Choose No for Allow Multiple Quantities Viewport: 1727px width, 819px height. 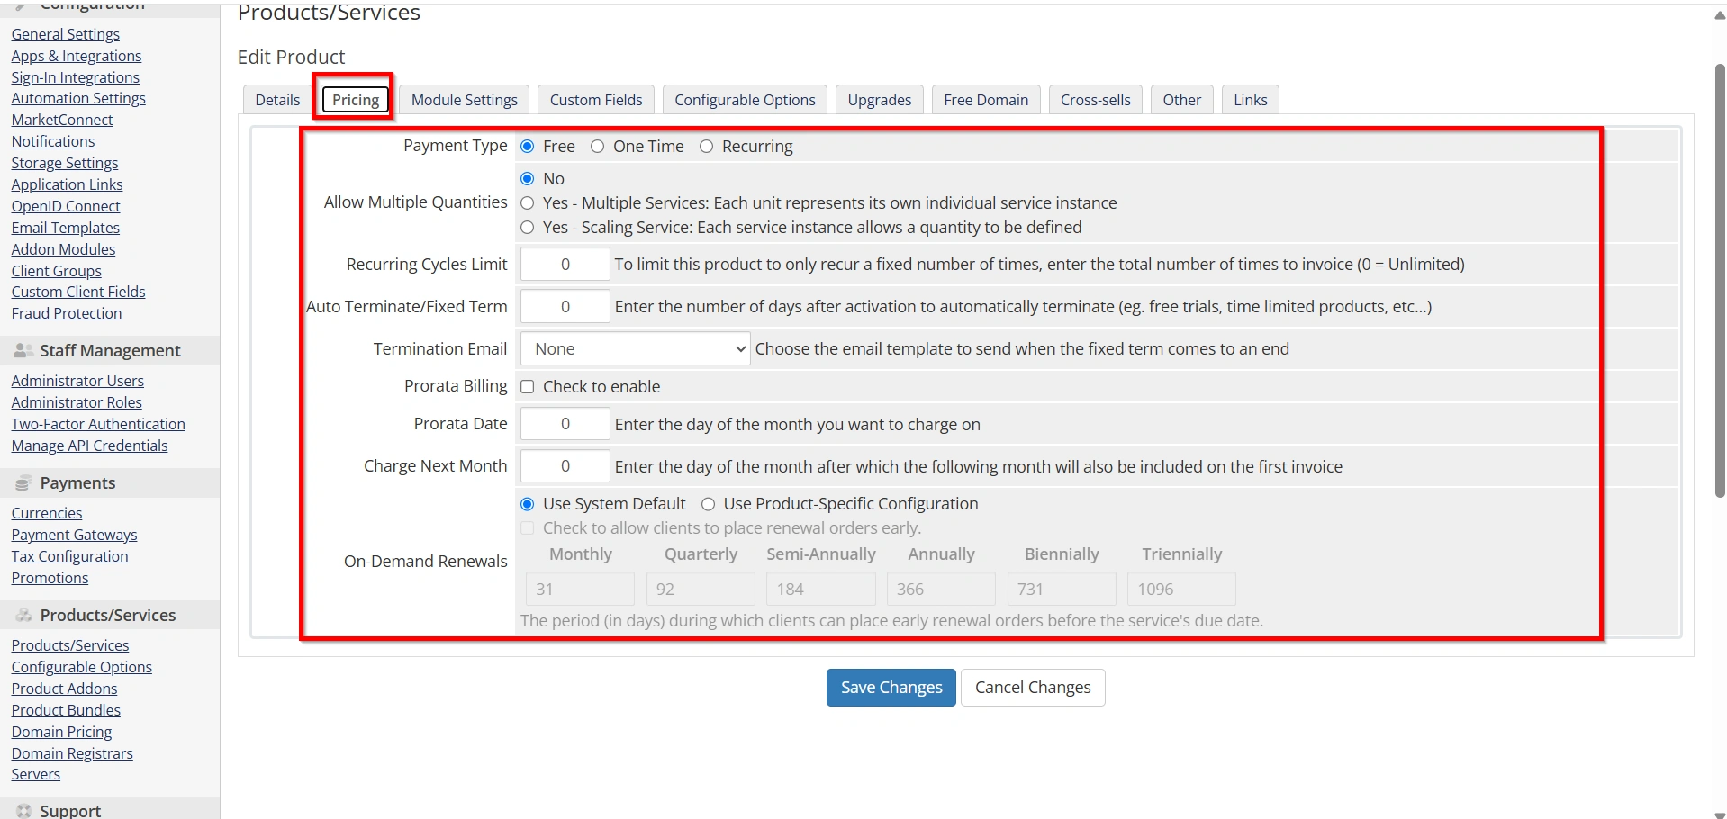[x=528, y=179]
